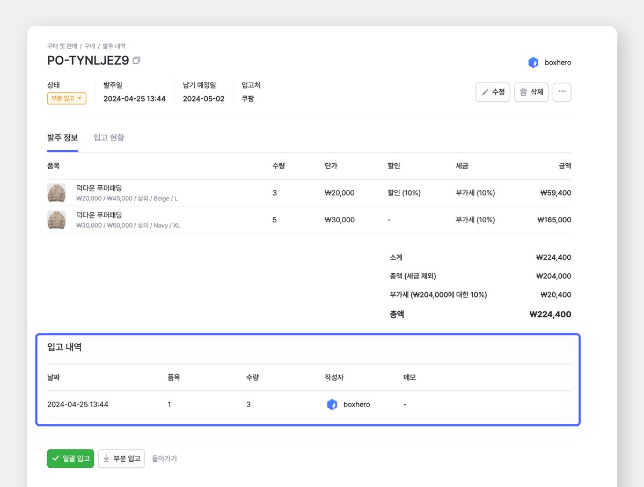Click the Navy XL 덕다운 푸퍼패딩 thumbnail
This screenshot has height=487, width=644.
pyautogui.click(x=56, y=220)
